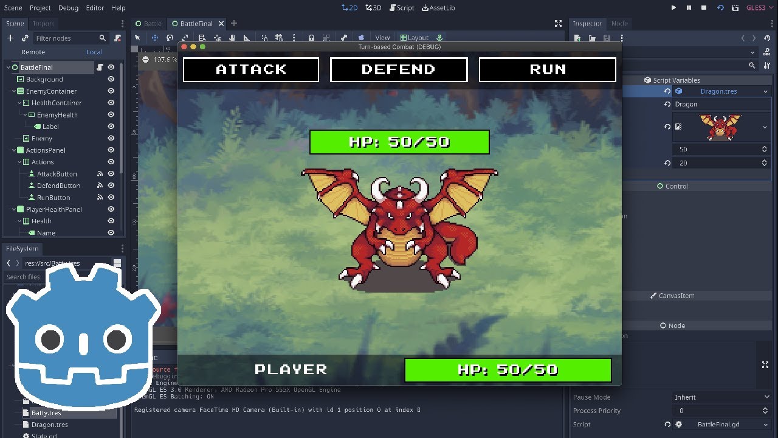This screenshot has height=438, width=778.
Task: Play the project
Action: click(673, 8)
